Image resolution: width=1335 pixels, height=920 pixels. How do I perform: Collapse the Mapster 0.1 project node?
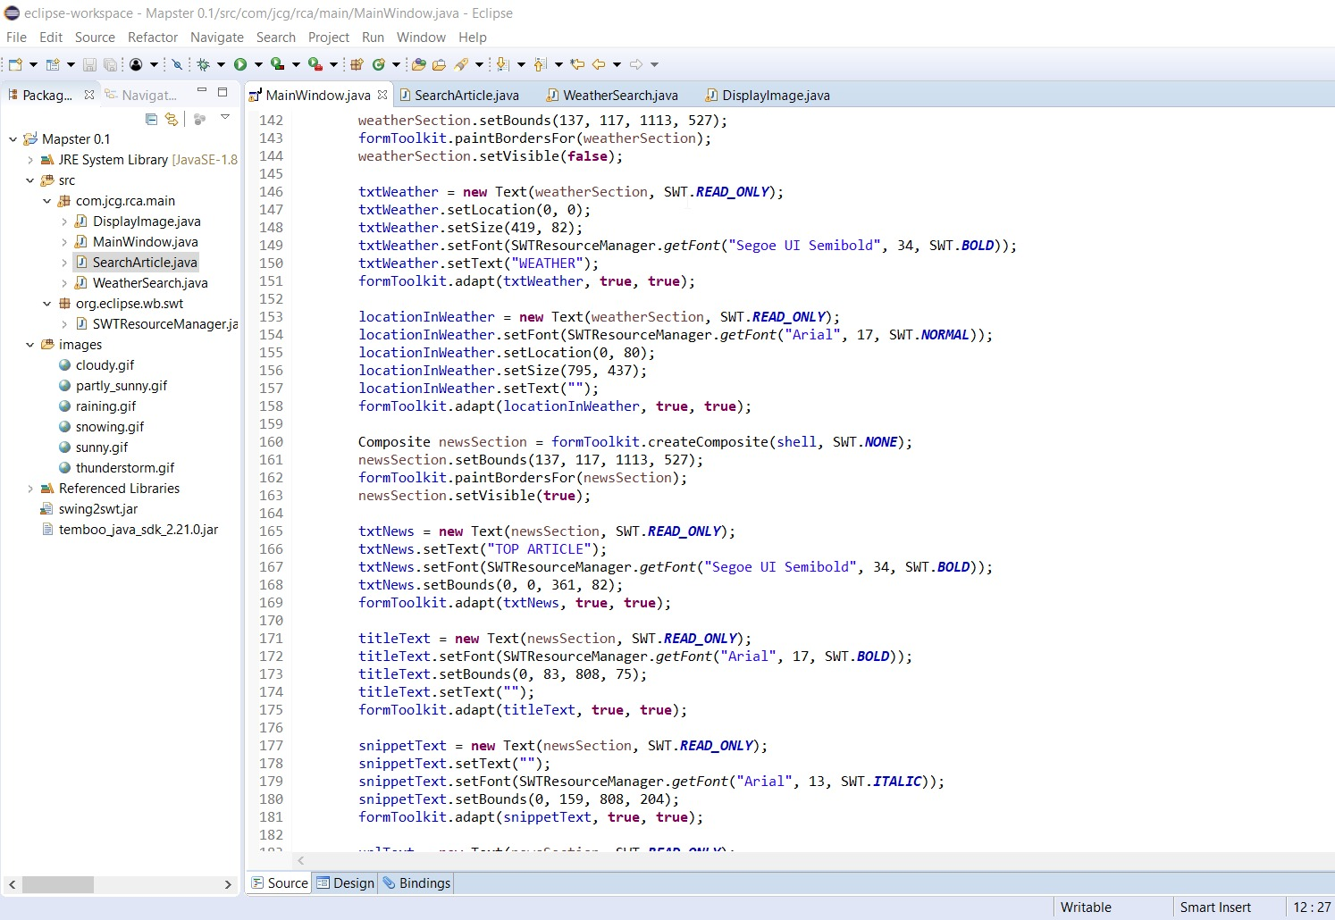coord(13,139)
